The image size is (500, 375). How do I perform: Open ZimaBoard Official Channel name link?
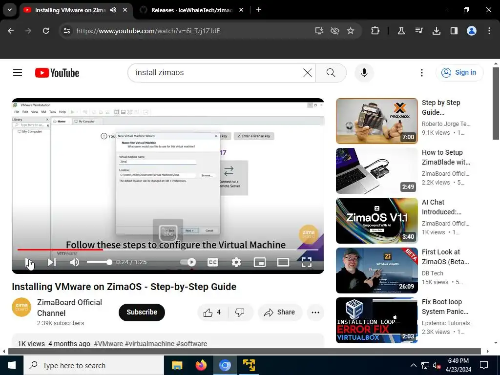69,308
